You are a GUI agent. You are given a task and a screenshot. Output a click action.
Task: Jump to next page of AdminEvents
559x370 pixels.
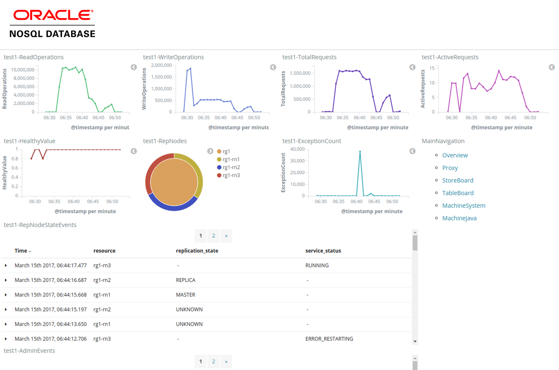[226, 361]
